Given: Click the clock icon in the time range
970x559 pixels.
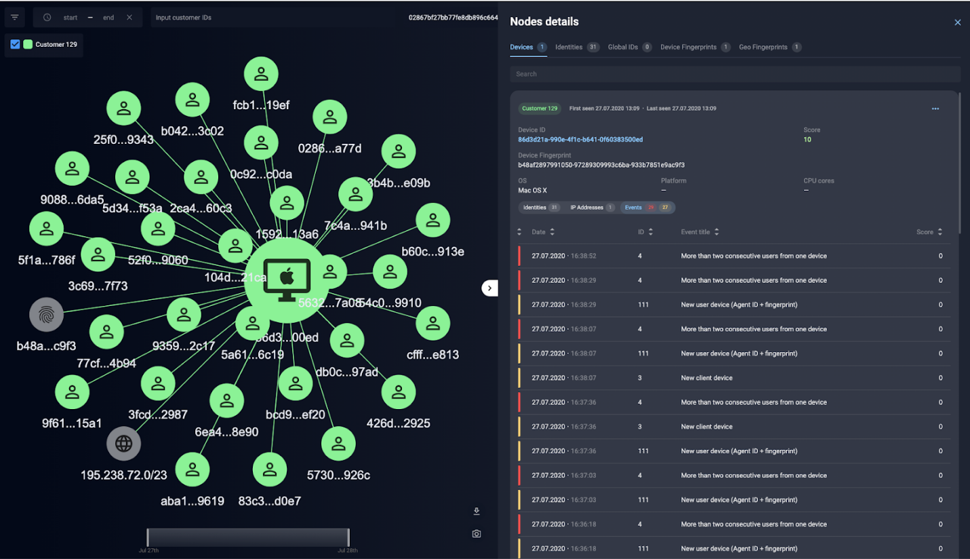Looking at the screenshot, I should point(47,18).
